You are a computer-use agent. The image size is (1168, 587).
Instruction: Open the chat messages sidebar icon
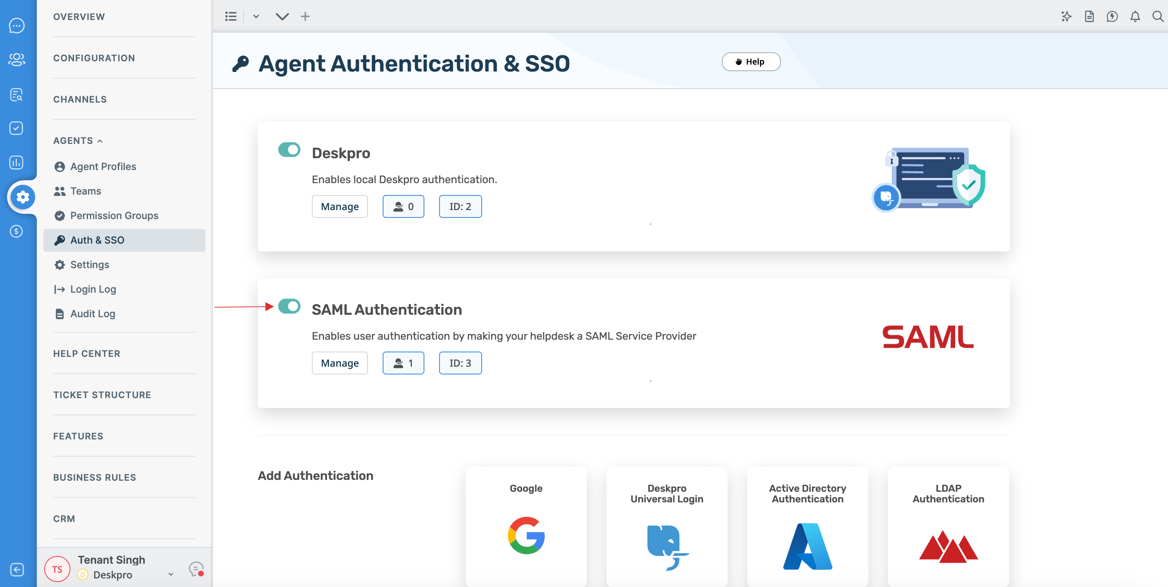tap(17, 26)
